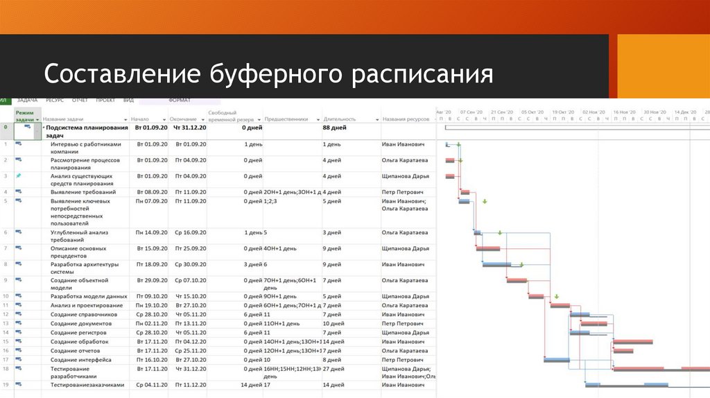Click finish date 'Пт 11.12.20'
The width and height of the screenshot is (710, 398).
point(191,384)
